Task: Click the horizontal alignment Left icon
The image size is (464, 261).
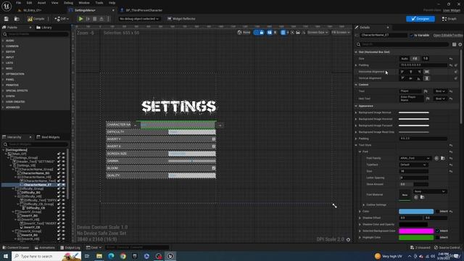Action: (x=402, y=72)
